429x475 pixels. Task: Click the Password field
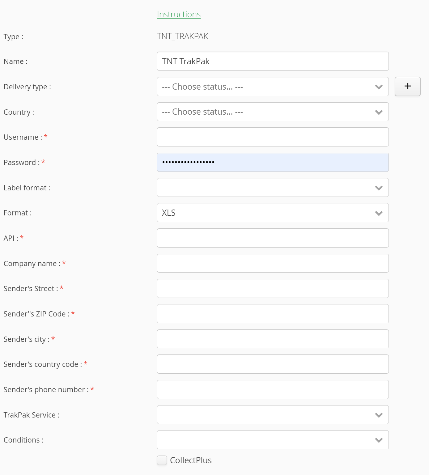(273, 162)
